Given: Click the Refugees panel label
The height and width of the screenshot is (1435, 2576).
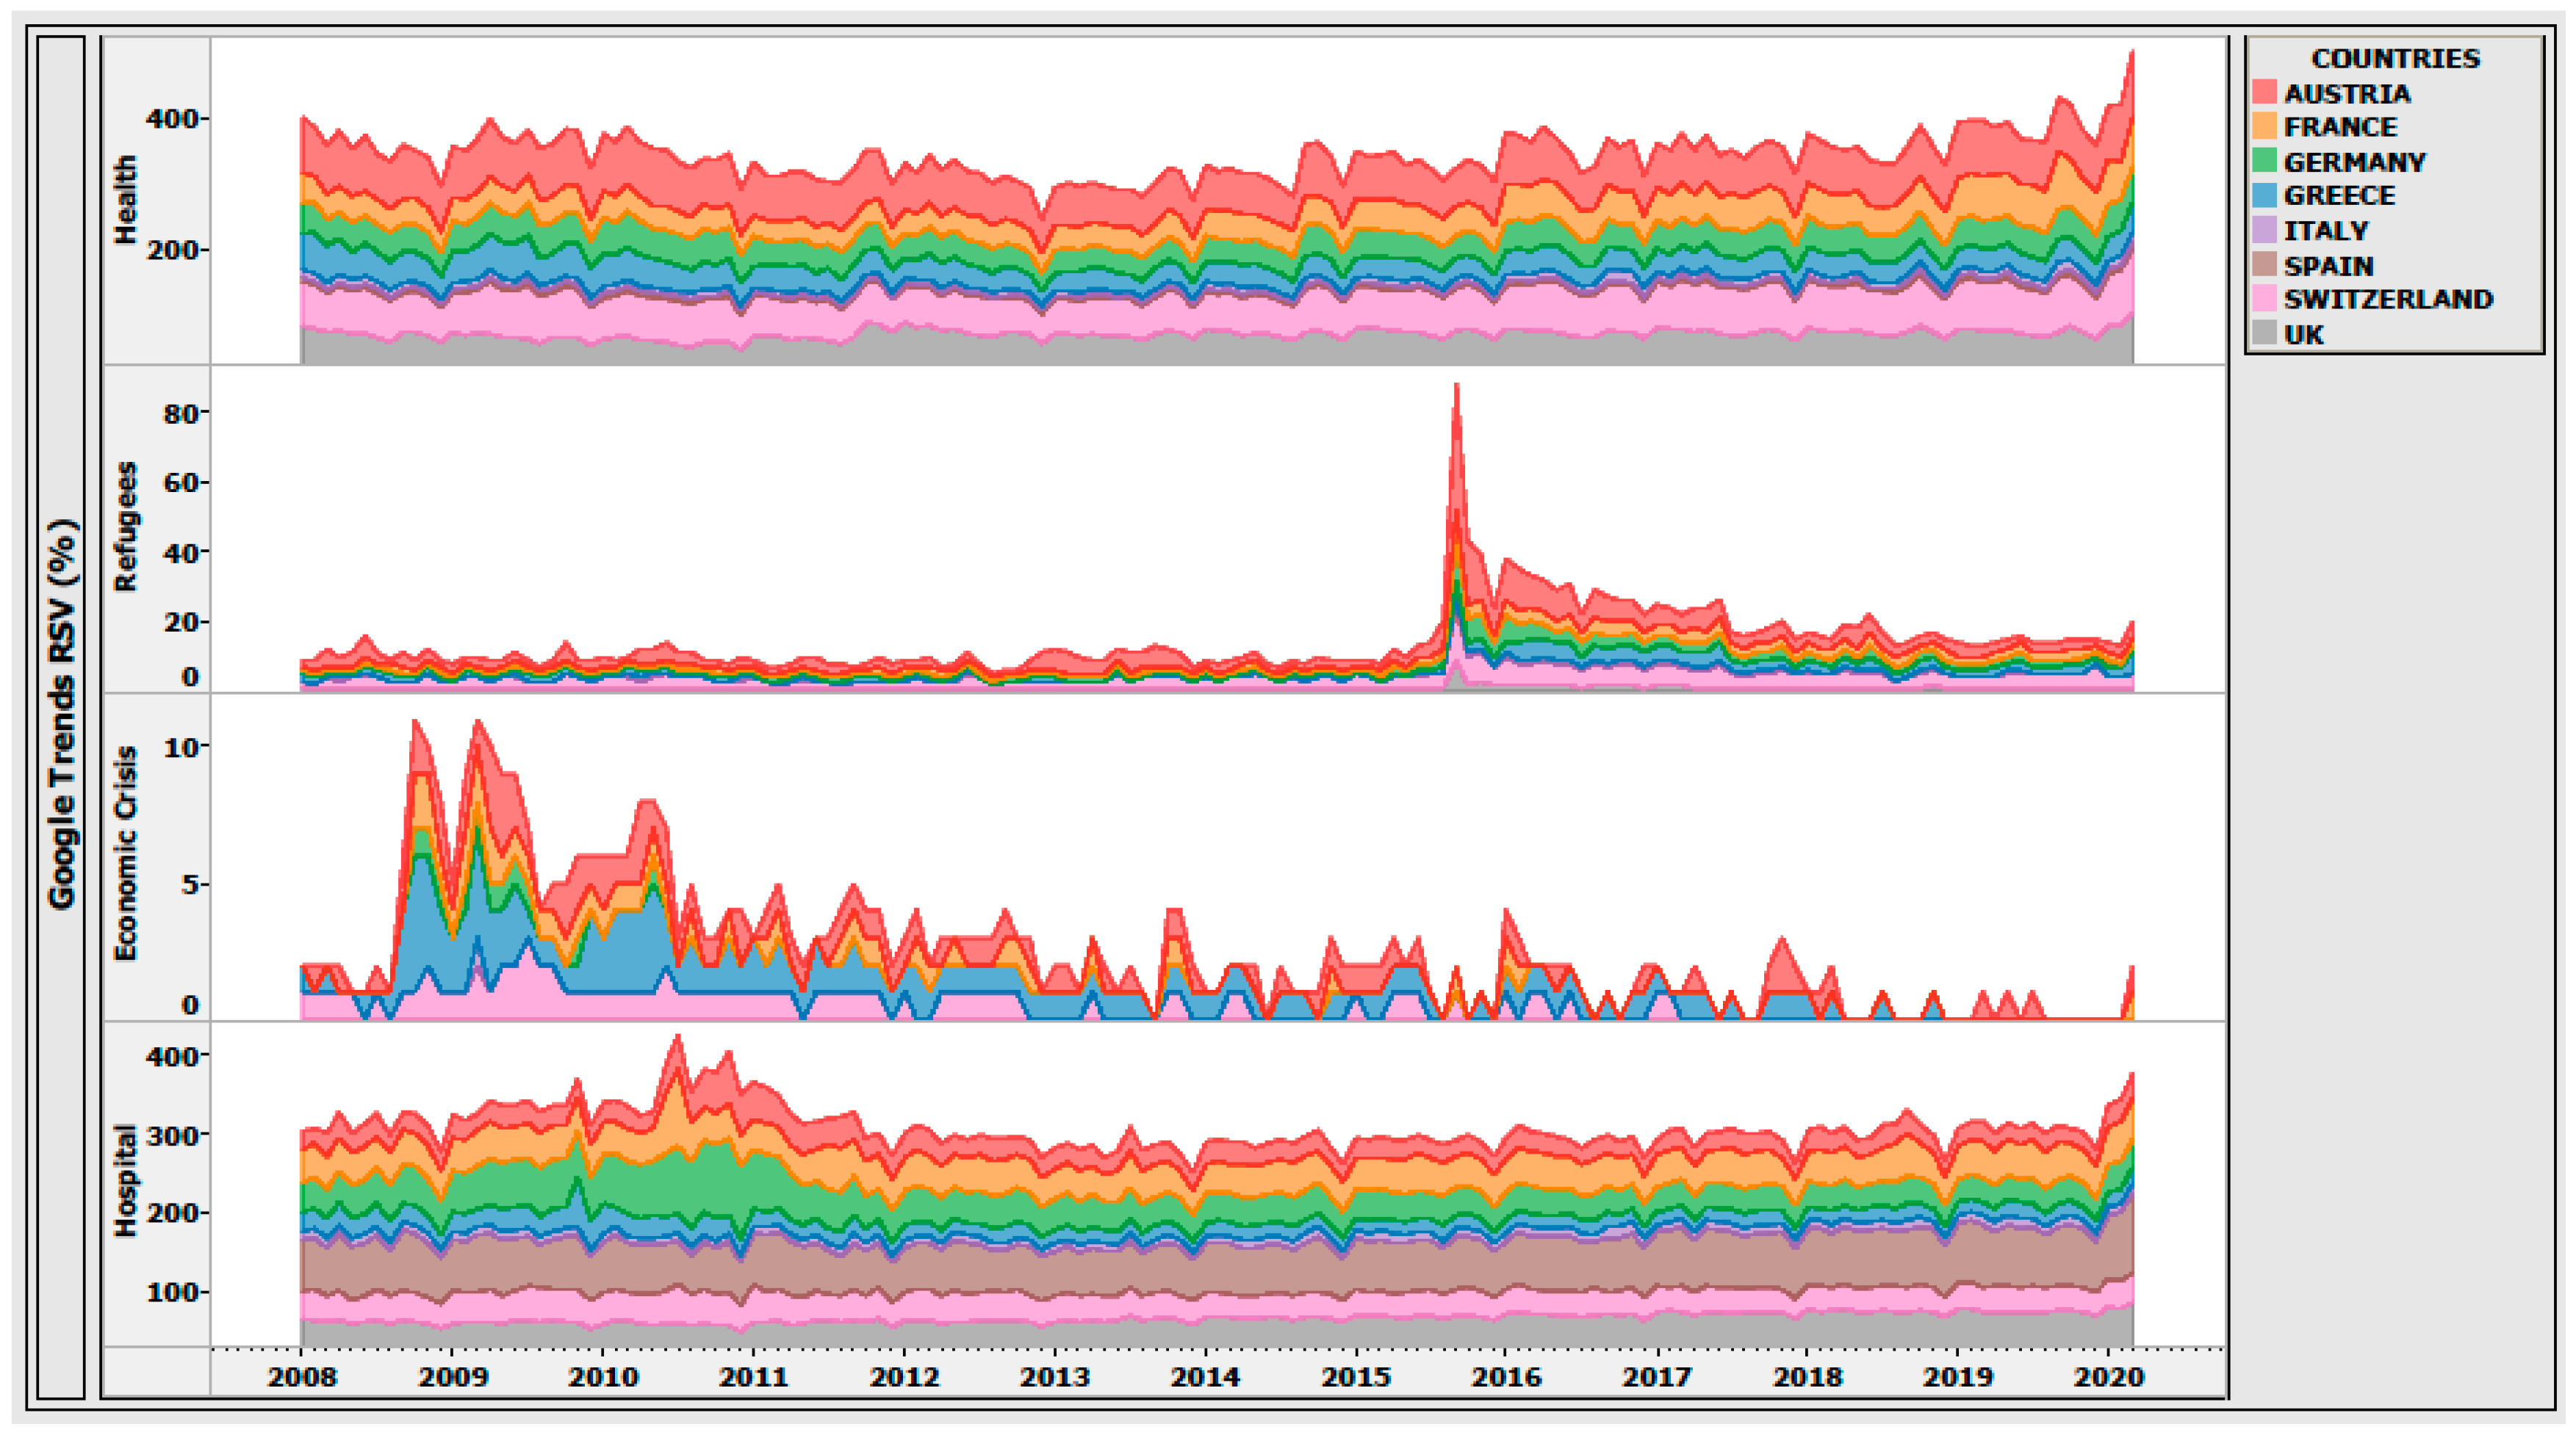Looking at the screenshot, I should point(125,527).
